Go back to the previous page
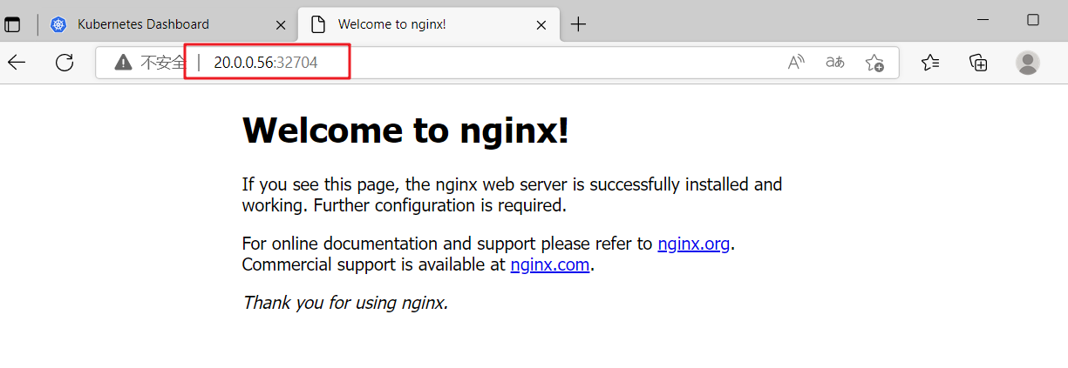Viewport: 1068px width, 368px height. click(x=17, y=62)
